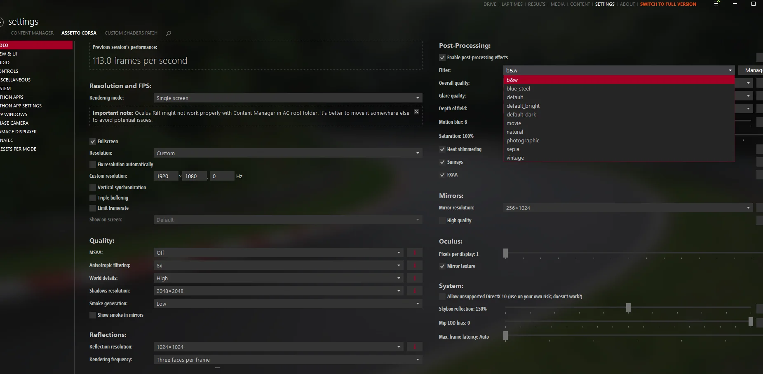Open the Rendering mode dropdown

pos(288,98)
